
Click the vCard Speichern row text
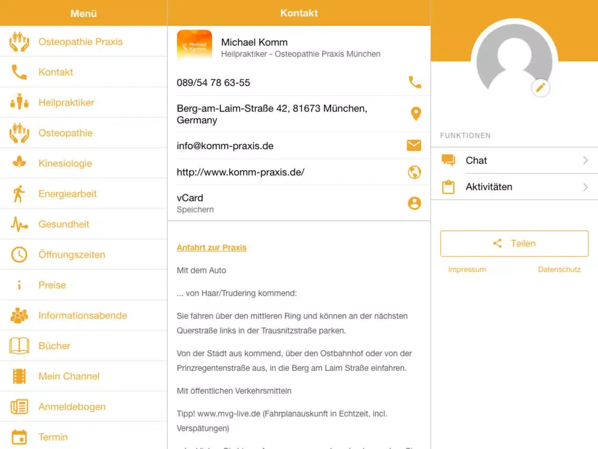pos(195,203)
